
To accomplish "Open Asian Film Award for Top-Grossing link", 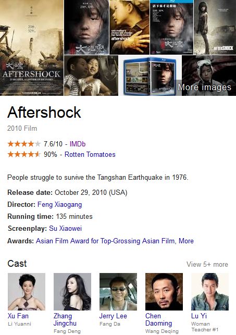I will pos(105,241).
